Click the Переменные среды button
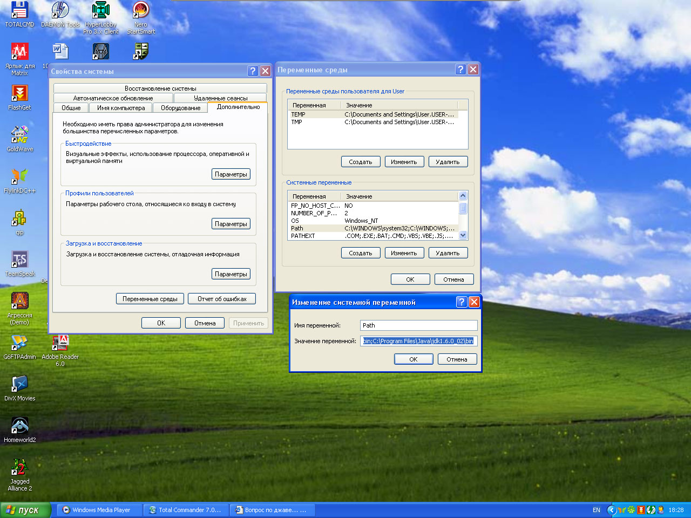Viewport: 691px width, 518px height. (x=150, y=299)
